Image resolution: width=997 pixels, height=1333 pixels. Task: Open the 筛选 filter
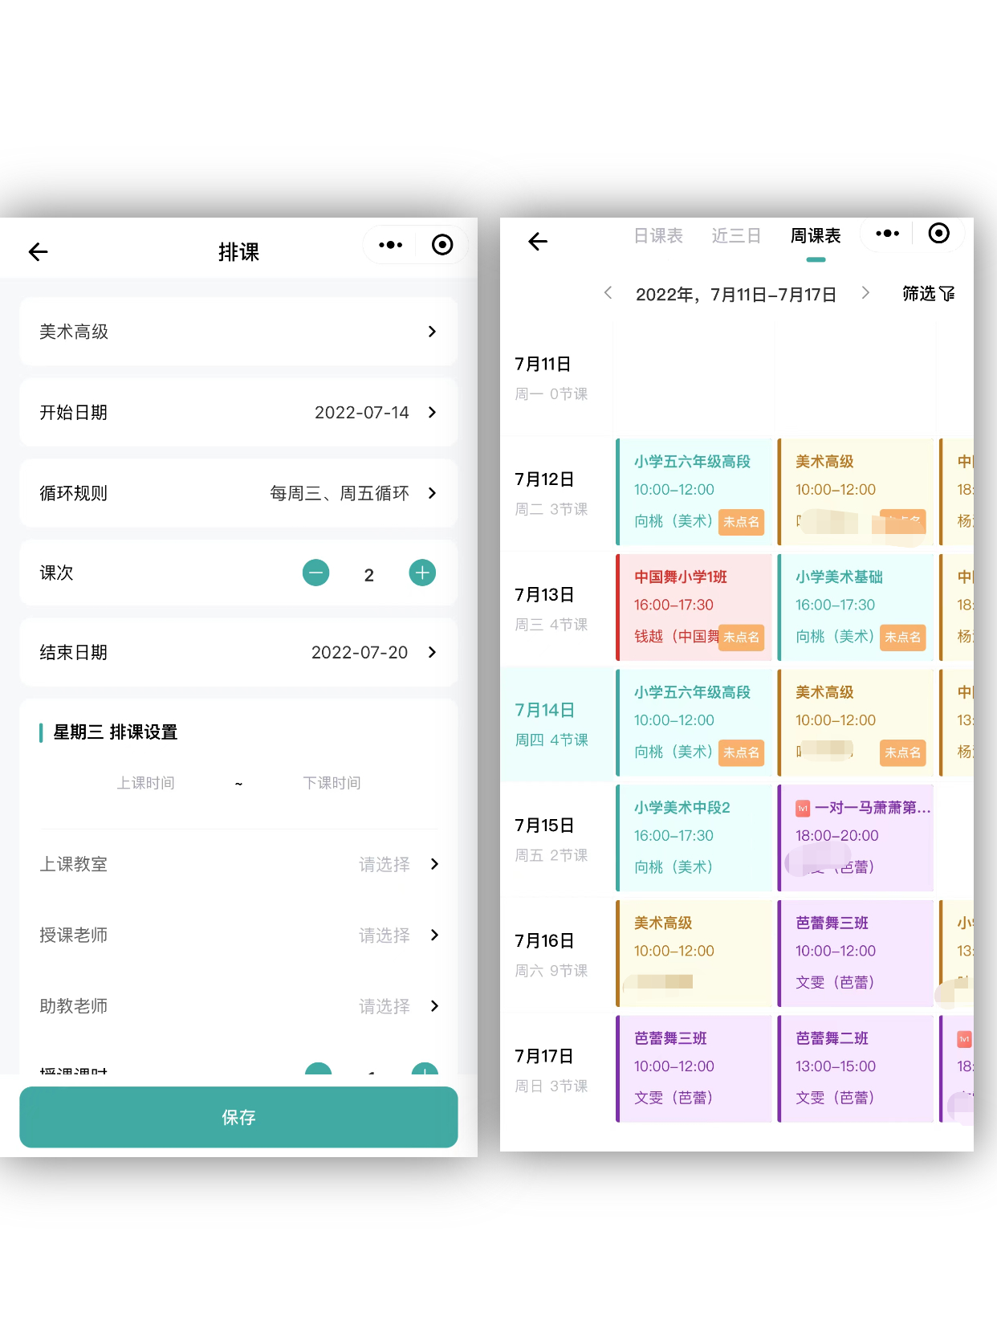pyautogui.click(x=928, y=294)
